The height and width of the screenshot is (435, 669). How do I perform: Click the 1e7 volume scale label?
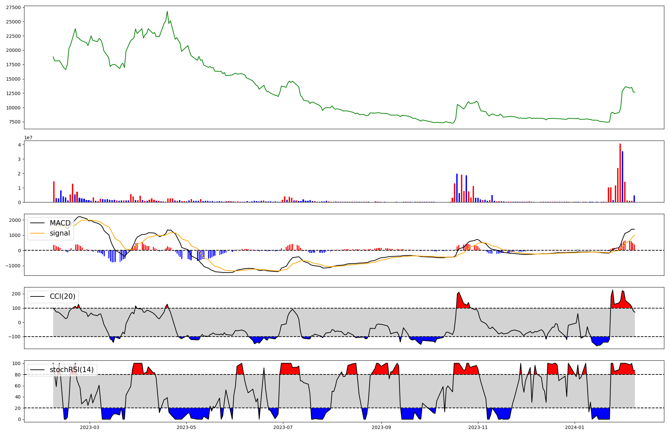[x=28, y=138]
